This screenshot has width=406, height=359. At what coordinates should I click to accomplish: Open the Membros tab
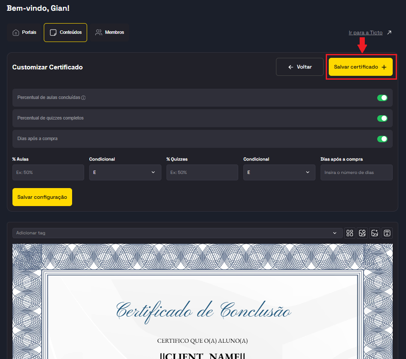click(x=110, y=33)
